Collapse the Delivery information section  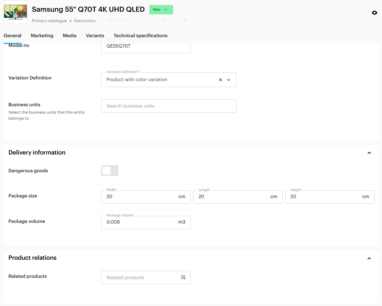point(369,153)
